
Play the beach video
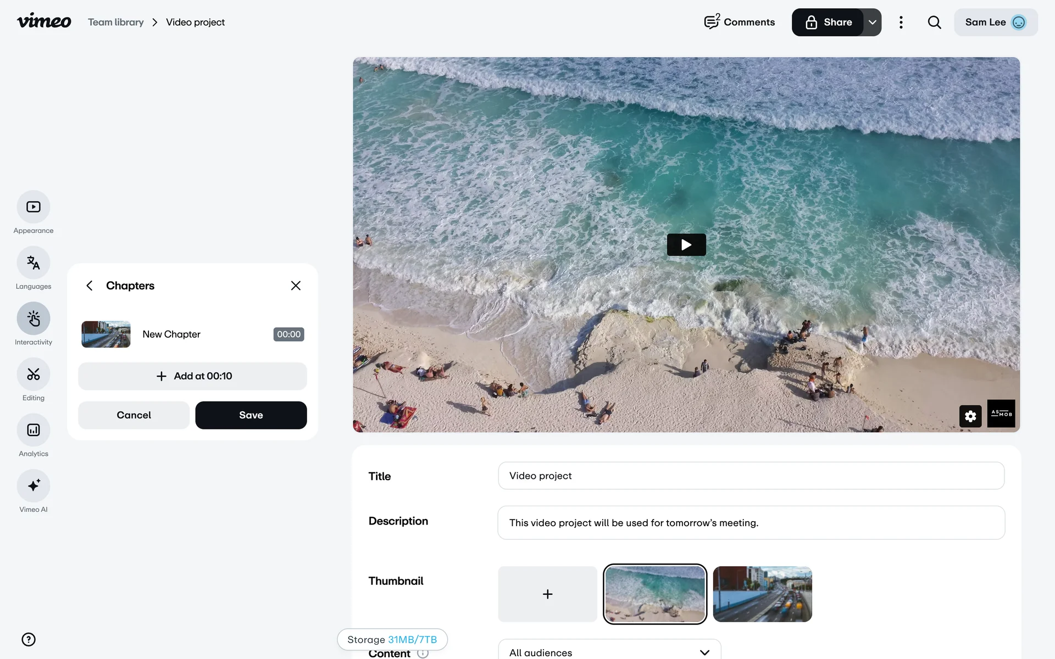pyautogui.click(x=686, y=245)
